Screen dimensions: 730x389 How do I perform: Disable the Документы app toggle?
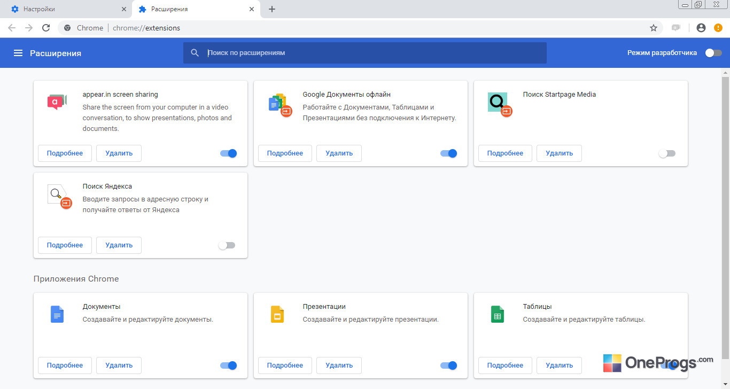[228, 365]
